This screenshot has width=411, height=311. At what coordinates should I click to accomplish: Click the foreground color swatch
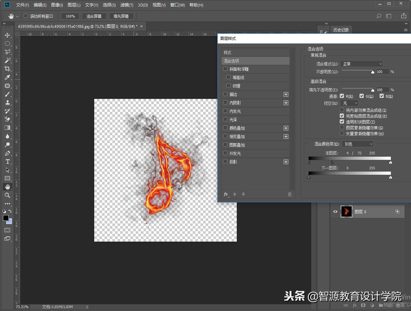tap(6, 218)
